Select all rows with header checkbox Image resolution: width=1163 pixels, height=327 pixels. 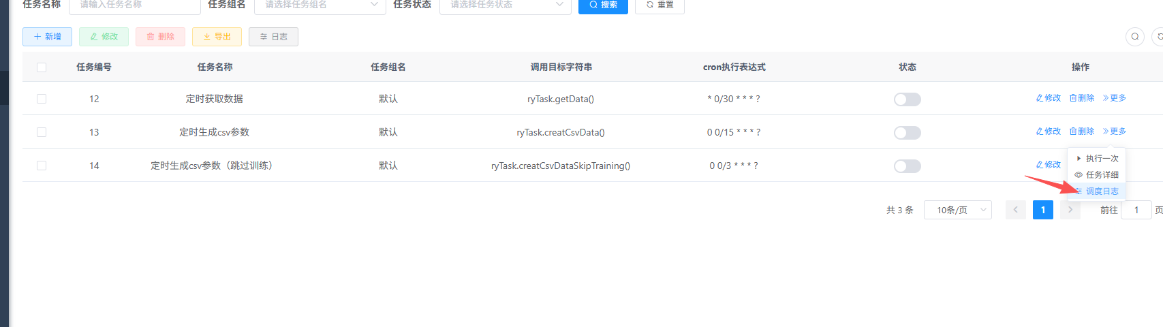42,67
